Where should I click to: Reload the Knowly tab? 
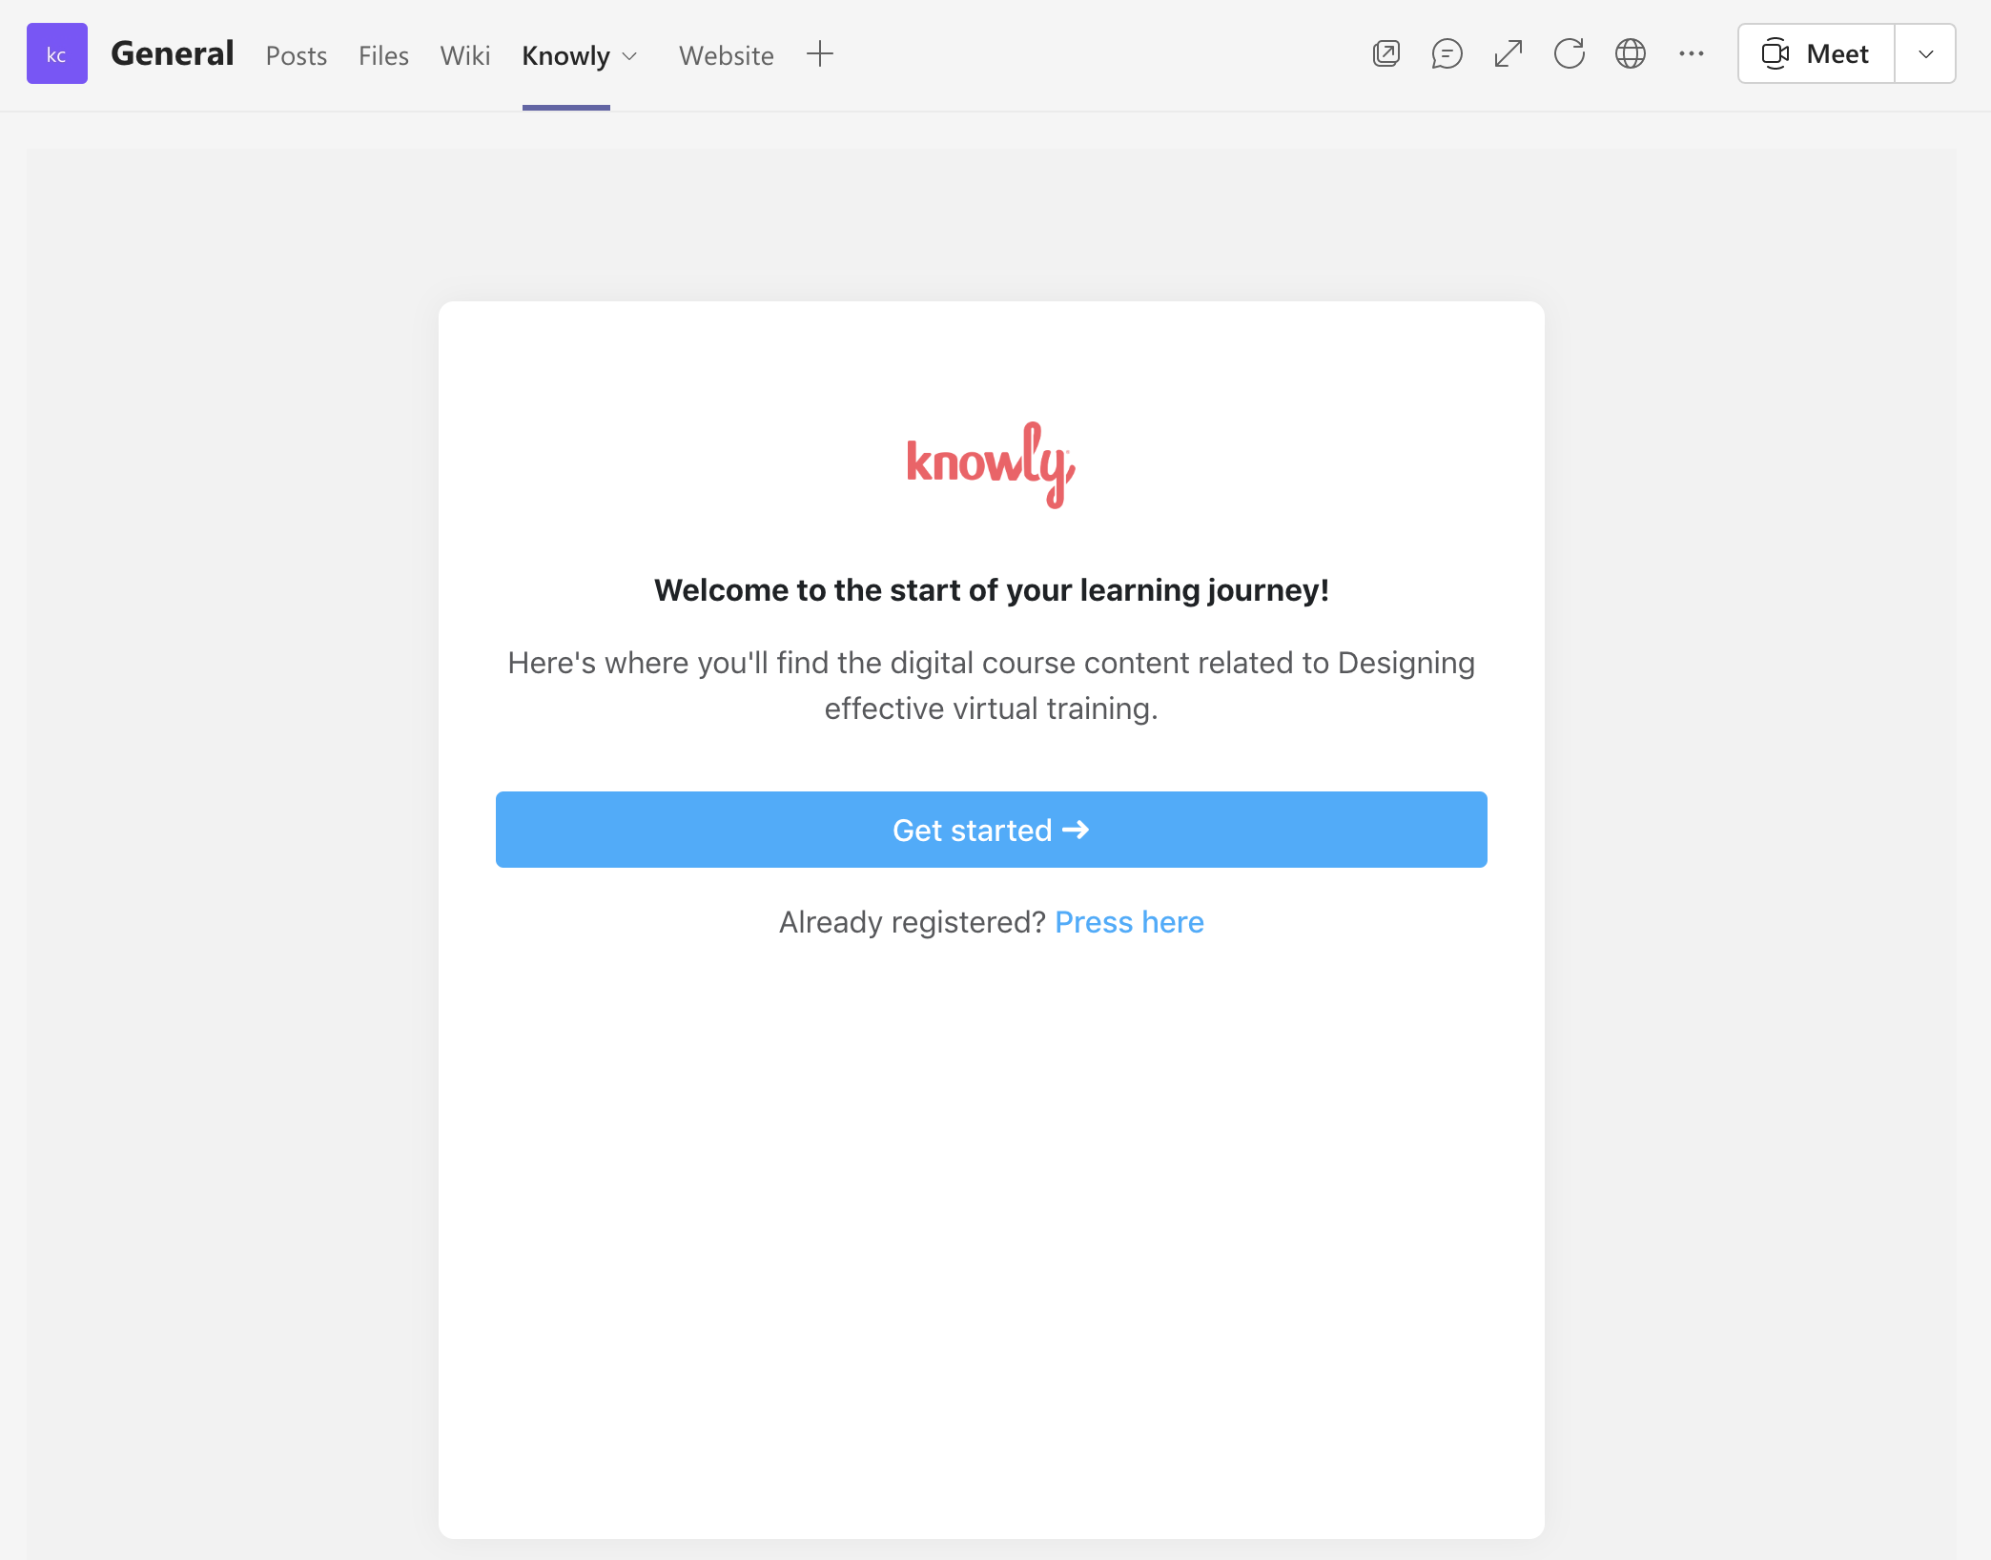click(x=1569, y=54)
